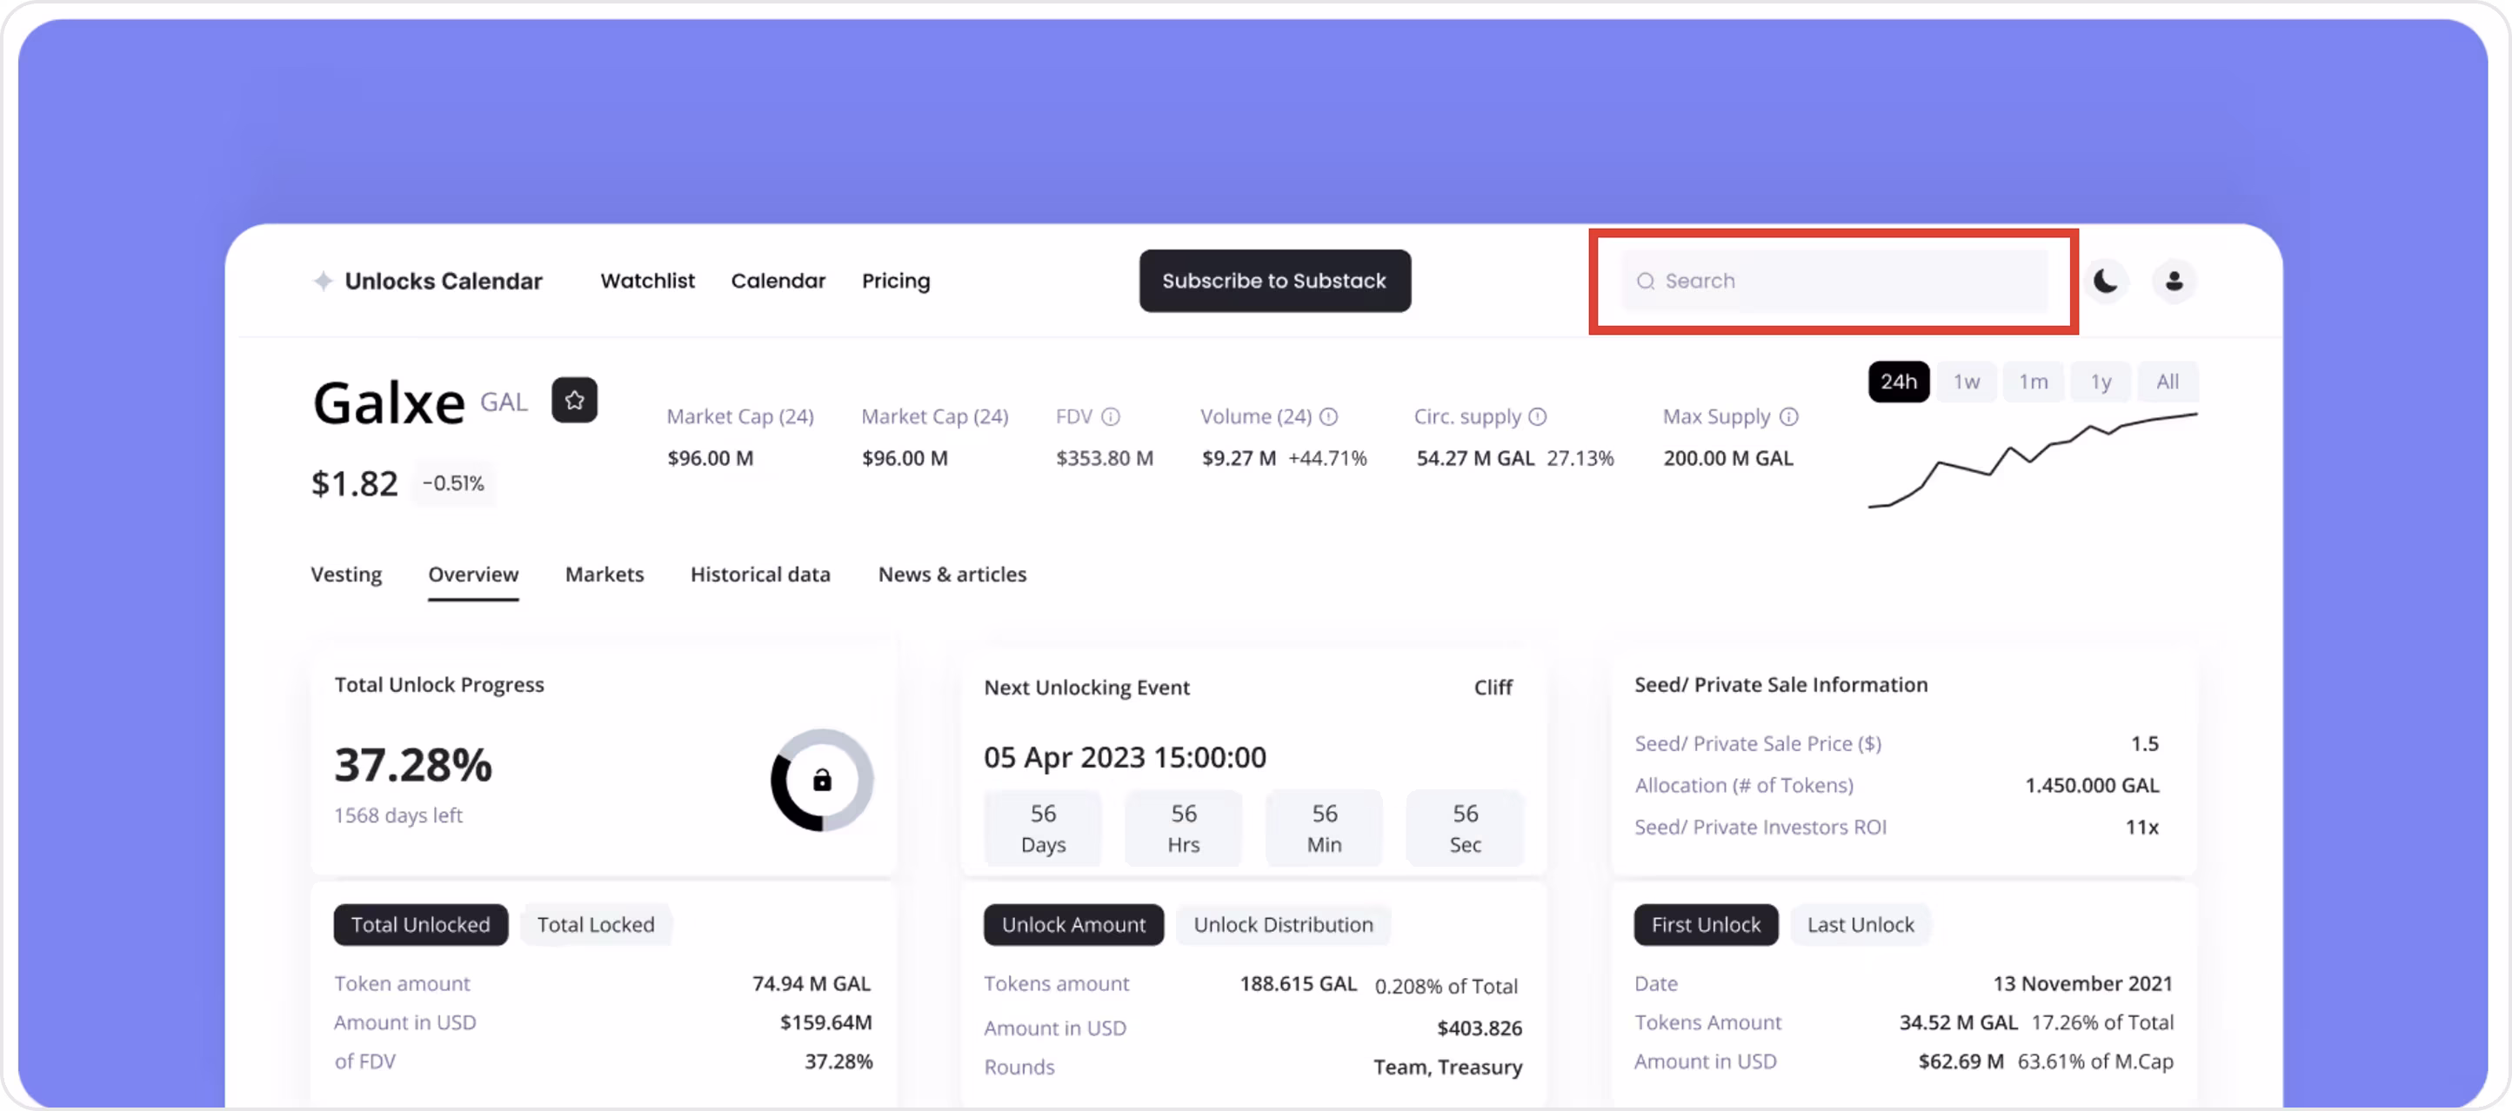Viewport: 2512px width, 1111px height.
Task: Add Galxe to watchlist with star icon
Action: tap(574, 400)
